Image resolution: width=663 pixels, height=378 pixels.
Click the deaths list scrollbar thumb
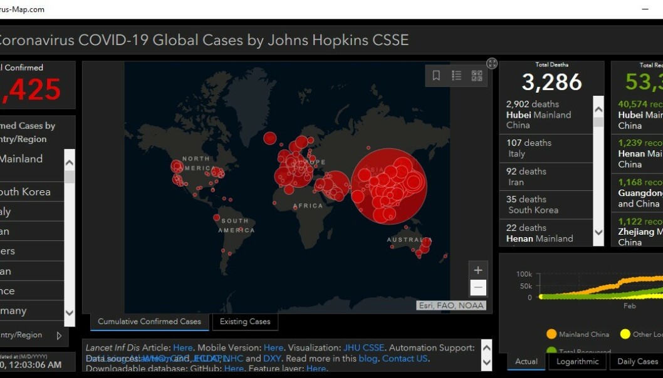tap(598, 123)
